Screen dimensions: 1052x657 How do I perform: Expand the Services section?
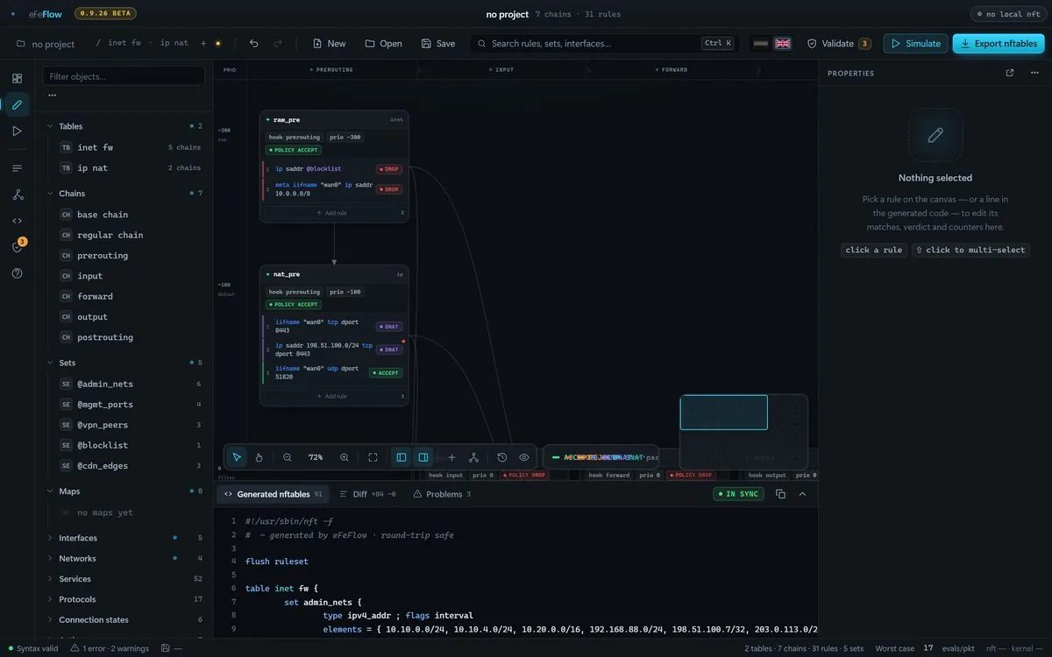(50, 579)
